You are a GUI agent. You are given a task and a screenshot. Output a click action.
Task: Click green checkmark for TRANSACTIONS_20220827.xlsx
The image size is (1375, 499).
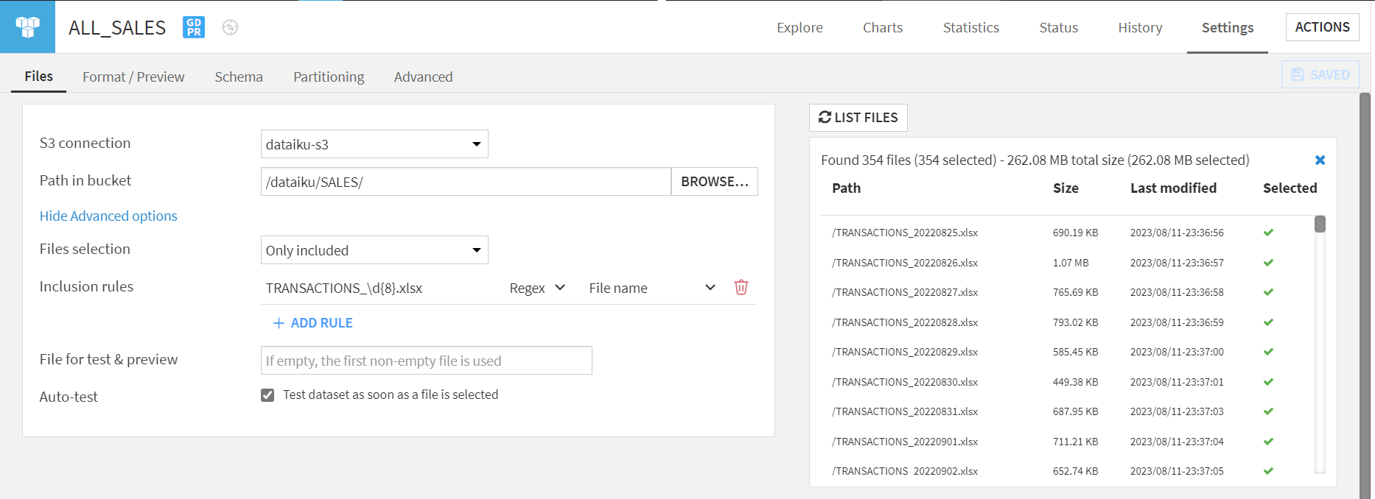[x=1268, y=292]
